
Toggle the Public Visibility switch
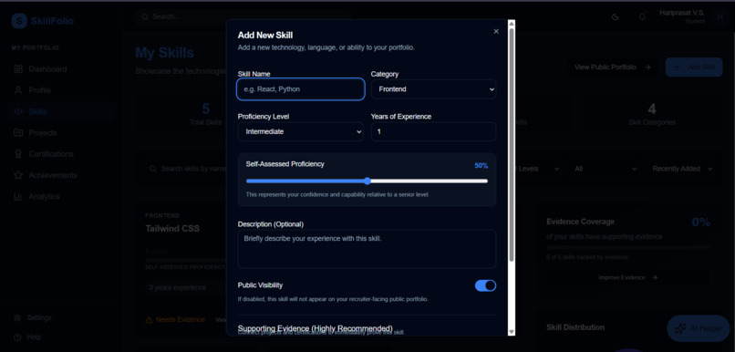[486, 285]
